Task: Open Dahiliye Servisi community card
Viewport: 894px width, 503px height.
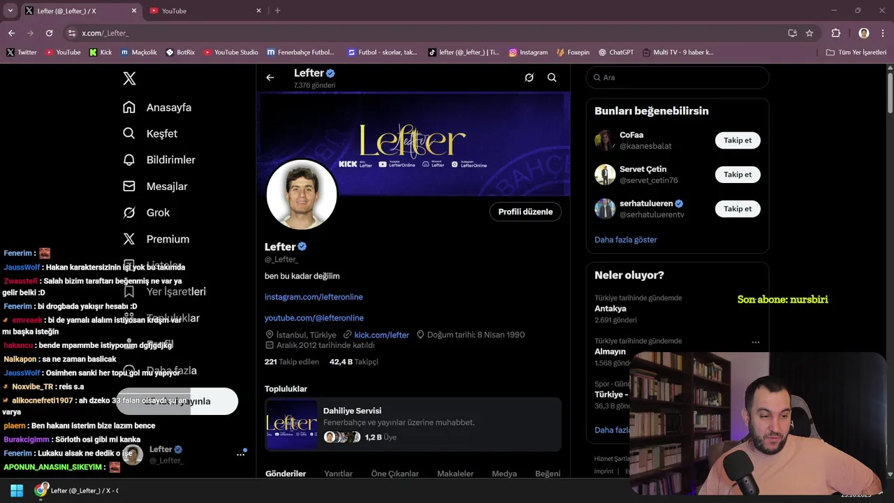Action: [x=413, y=424]
